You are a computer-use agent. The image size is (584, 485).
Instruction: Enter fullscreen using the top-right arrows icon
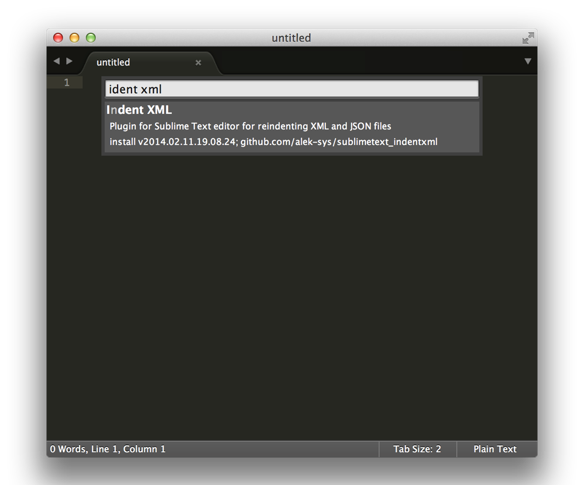click(x=528, y=38)
